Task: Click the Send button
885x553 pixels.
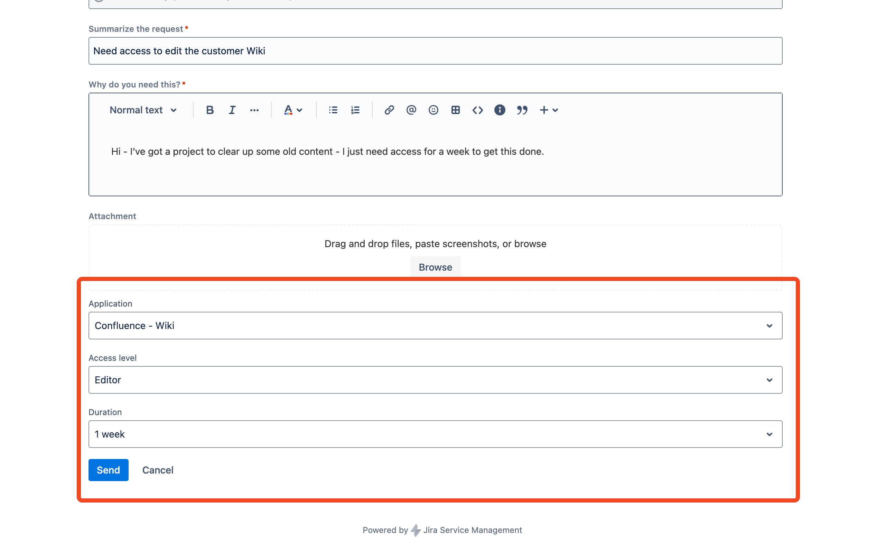Action: pyautogui.click(x=108, y=470)
